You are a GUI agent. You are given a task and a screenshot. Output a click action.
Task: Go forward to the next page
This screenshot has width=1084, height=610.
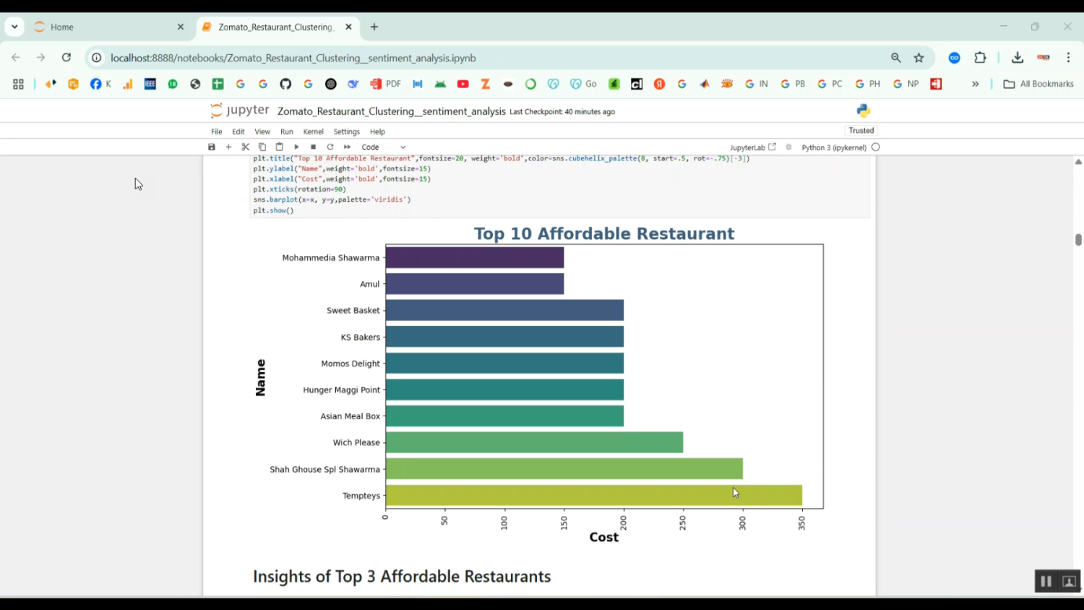coord(41,58)
